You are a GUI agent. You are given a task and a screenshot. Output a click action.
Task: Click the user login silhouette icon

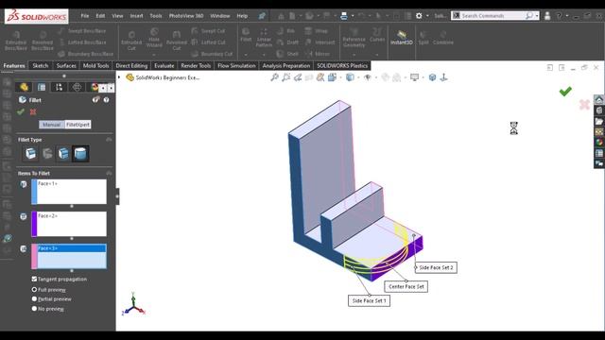(x=547, y=16)
